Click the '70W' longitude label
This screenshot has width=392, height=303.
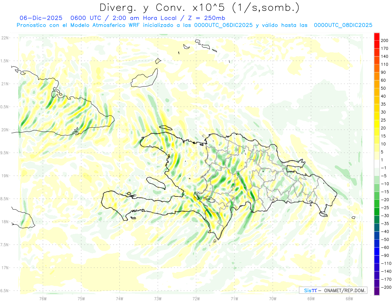coord(272,298)
